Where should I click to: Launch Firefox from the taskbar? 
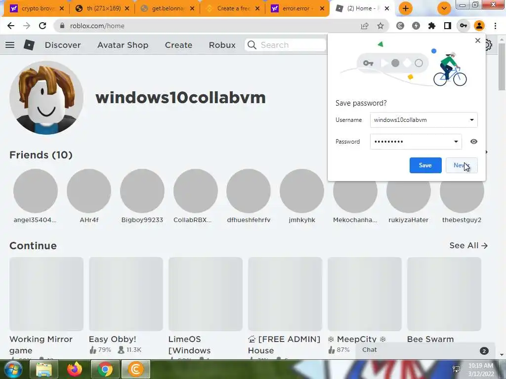pyautogui.click(x=75, y=369)
